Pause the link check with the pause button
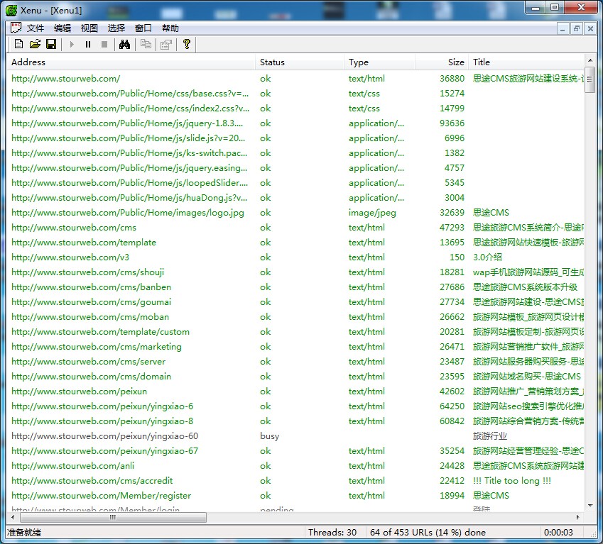Viewport: 603px width, 544px height. pyautogui.click(x=88, y=44)
